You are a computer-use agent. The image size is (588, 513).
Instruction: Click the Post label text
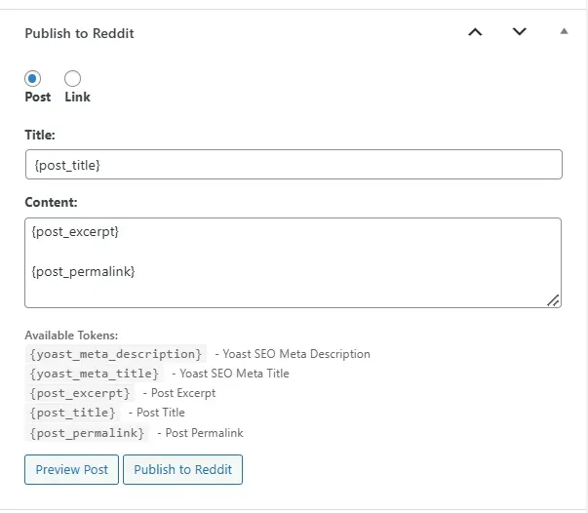point(37,97)
